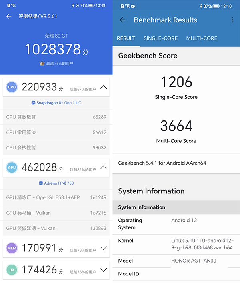Select the CPU 多核性能 row
Screen dimensions: 240x283
coord(56,148)
